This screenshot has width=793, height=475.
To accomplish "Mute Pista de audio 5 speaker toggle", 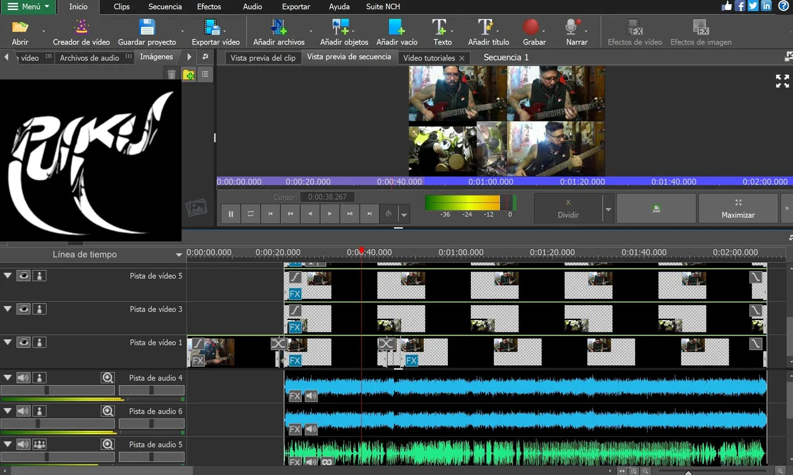I will [24, 444].
